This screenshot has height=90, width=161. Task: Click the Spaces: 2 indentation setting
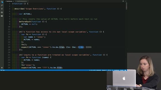click(104, 70)
